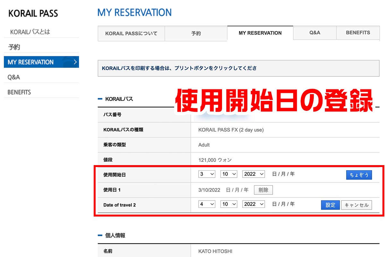
Task: Open the year dropdown for 使用開始日
Action: click(254, 174)
